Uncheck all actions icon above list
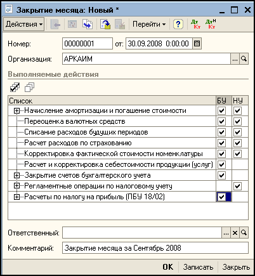The height and width of the screenshot is (276, 255). tap(29, 88)
